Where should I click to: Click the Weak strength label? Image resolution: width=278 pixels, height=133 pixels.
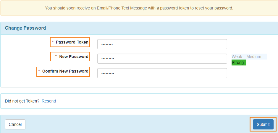click(x=237, y=57)
